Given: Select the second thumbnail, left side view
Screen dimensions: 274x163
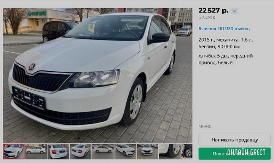Looking at the screenshot, I should [x=36, y=151].
